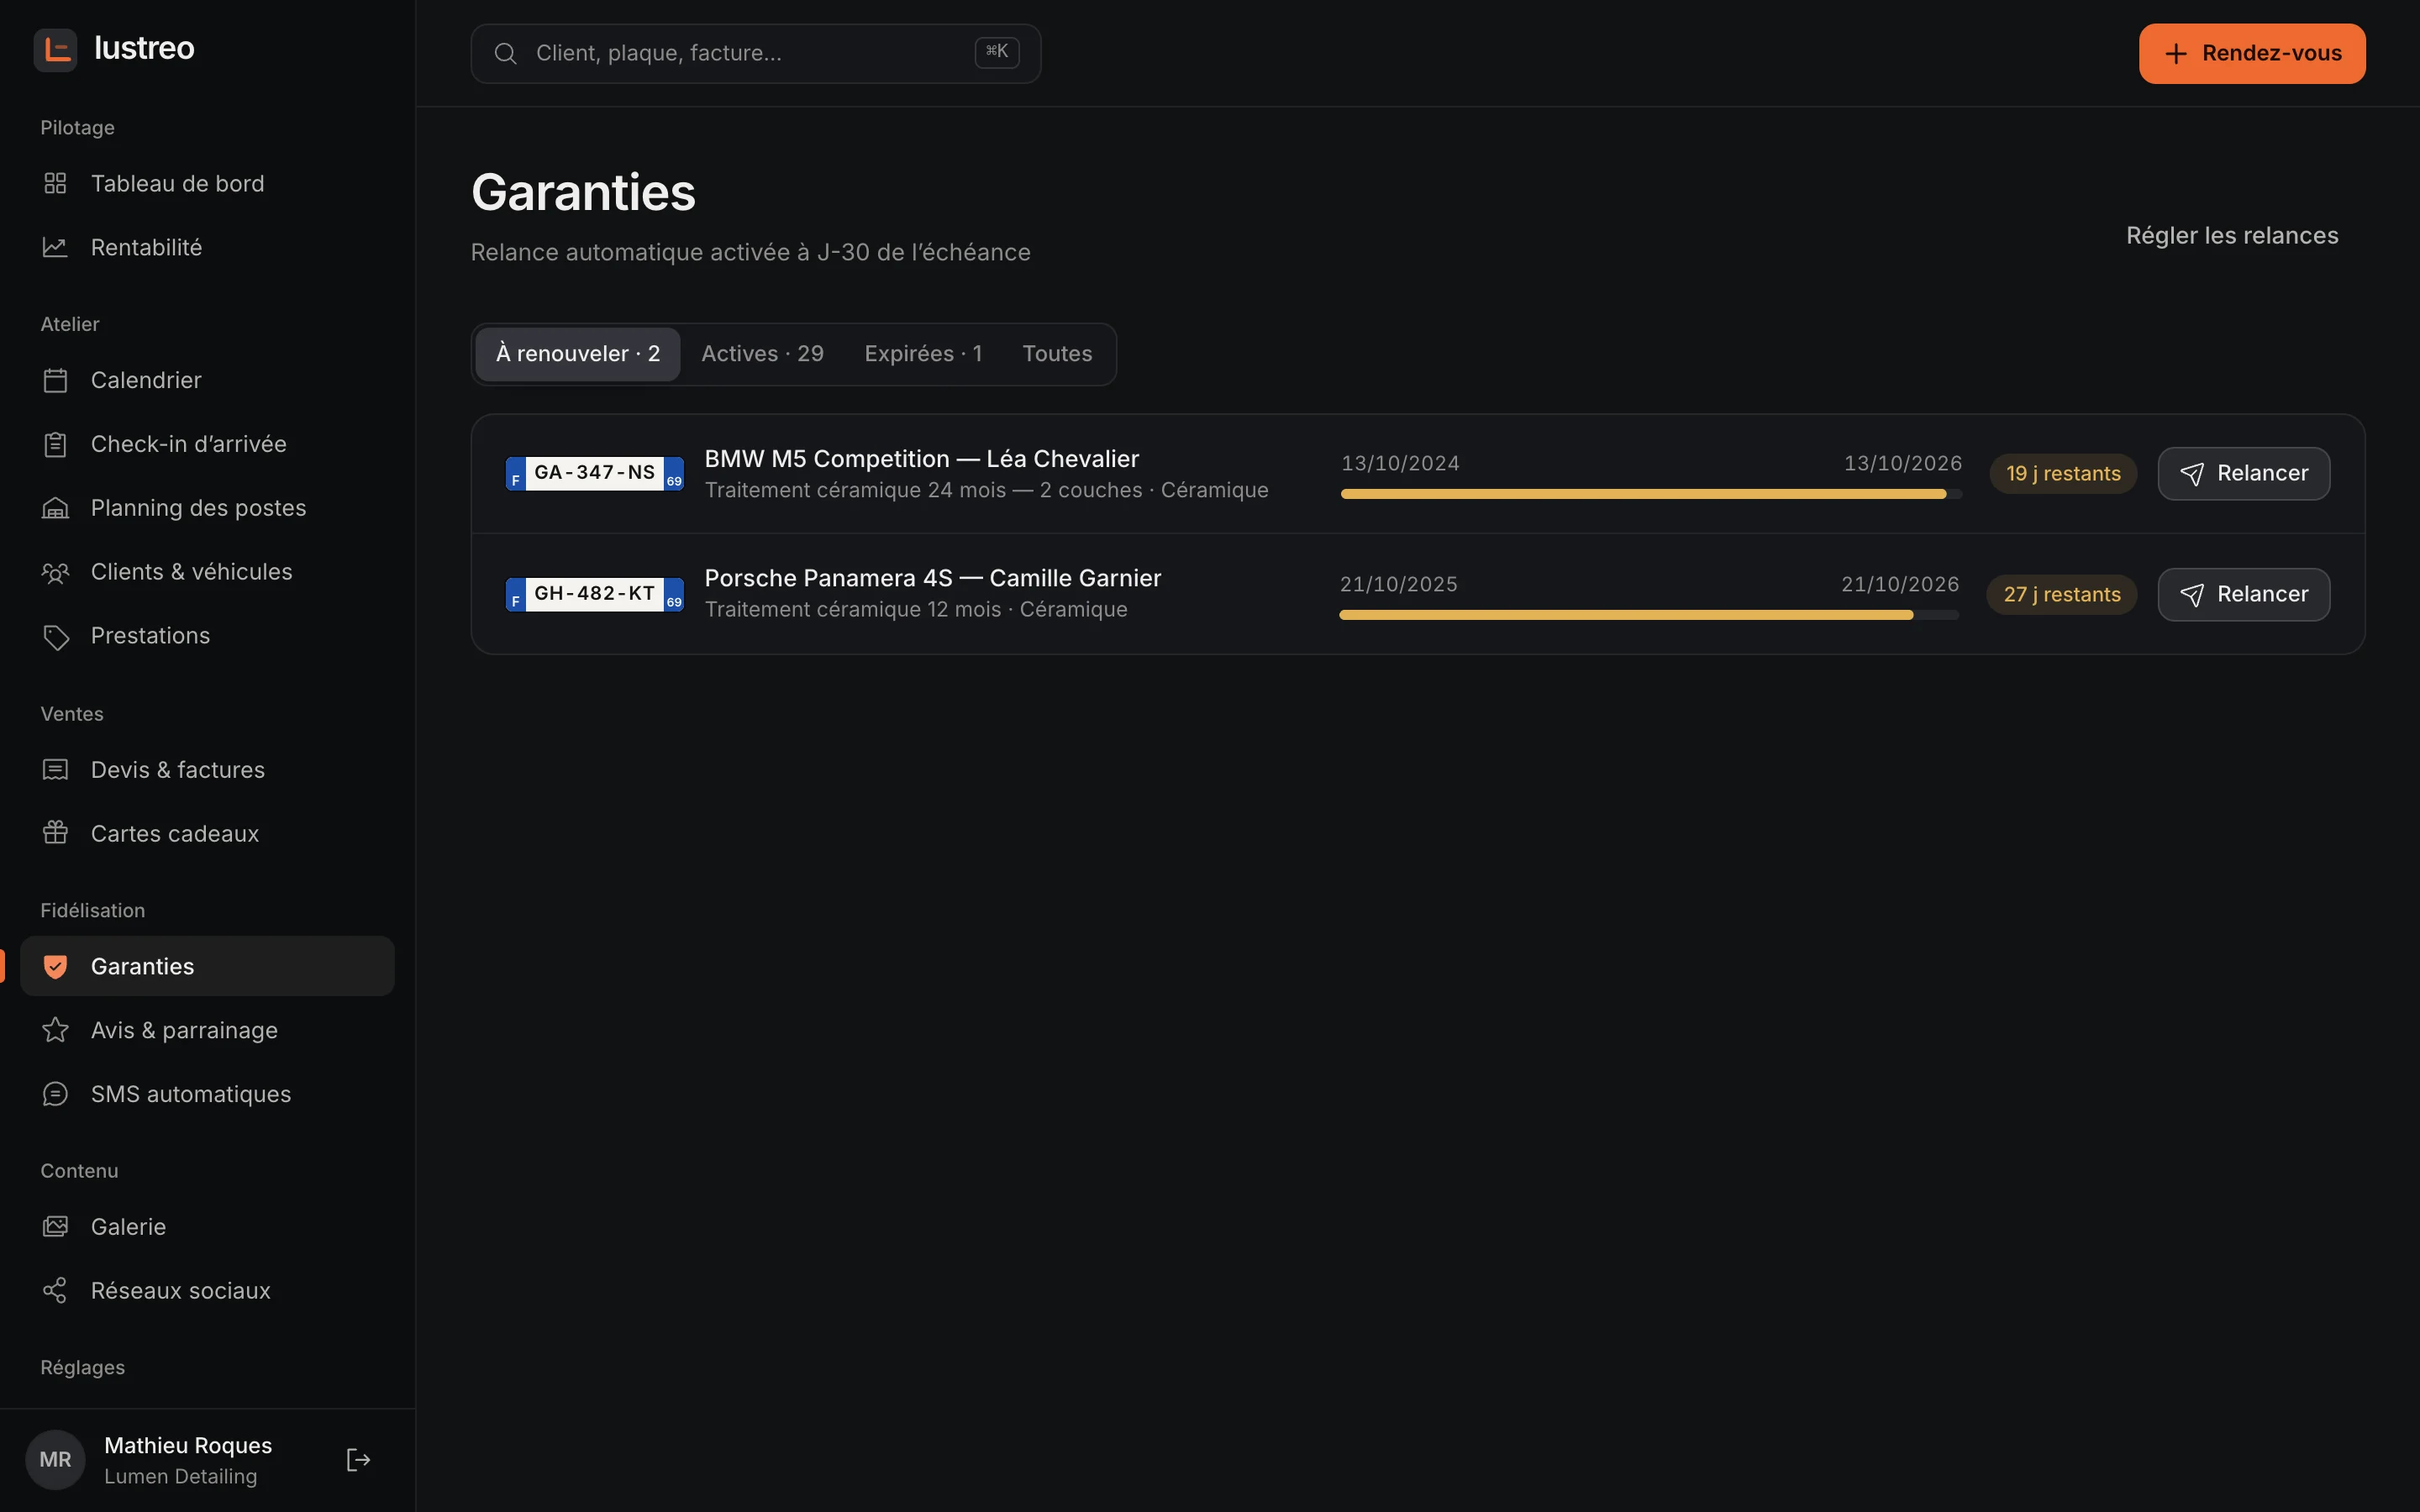This screenshot has height=1512, width=2420.
Task: Click start date 21/10/2025
Action: point(1398,585)
